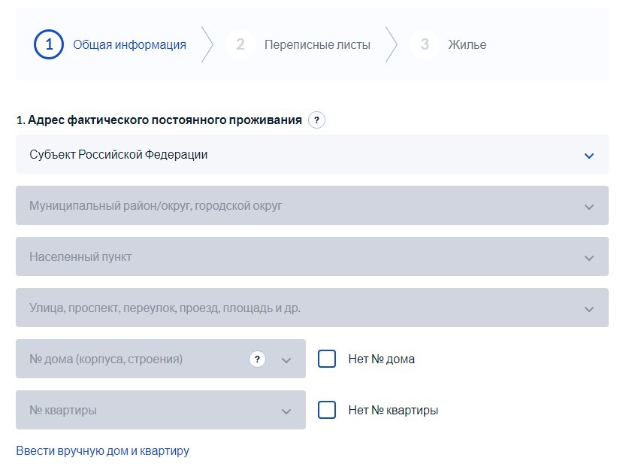The image size is (623, 467).
Task: Click step 3 circle icon
Action: pos(425,44)
